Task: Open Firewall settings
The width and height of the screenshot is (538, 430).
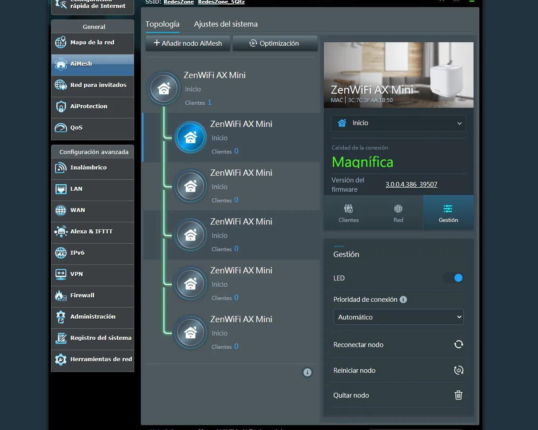Action: point(92,296)
